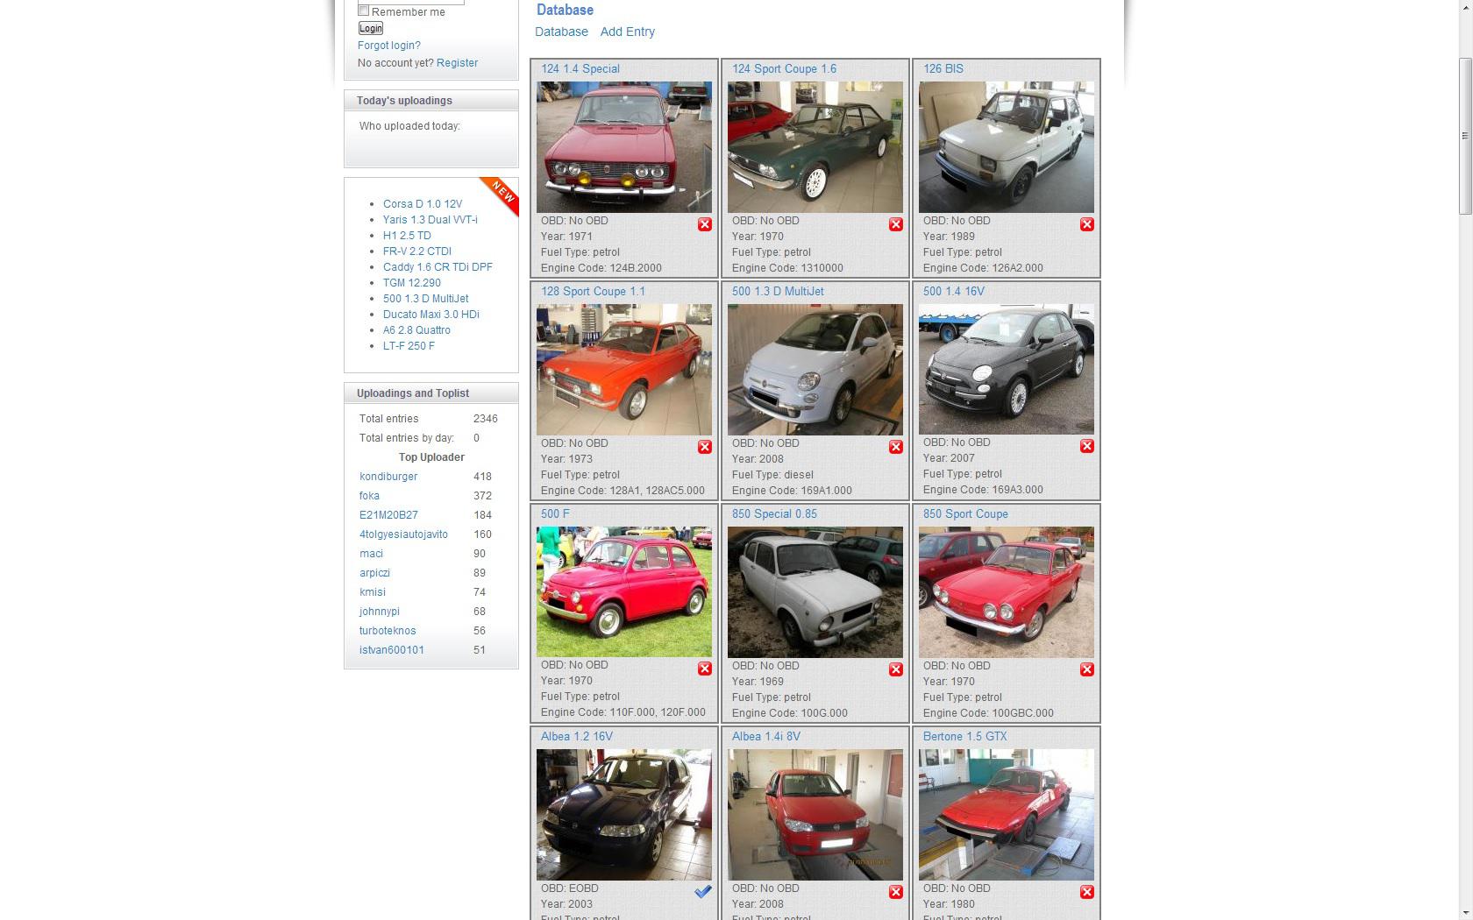Viewport: 1473px width, 920px height.
Task: Open H1 2.5 TD in the new list
Action: (407, 236)
